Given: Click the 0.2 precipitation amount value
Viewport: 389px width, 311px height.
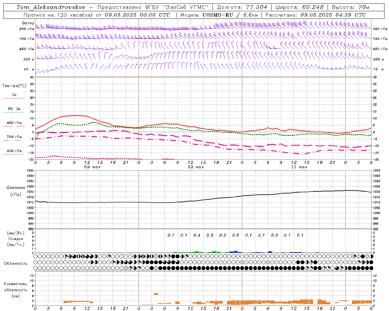Looking at the screenshot, I should point(223,235).
